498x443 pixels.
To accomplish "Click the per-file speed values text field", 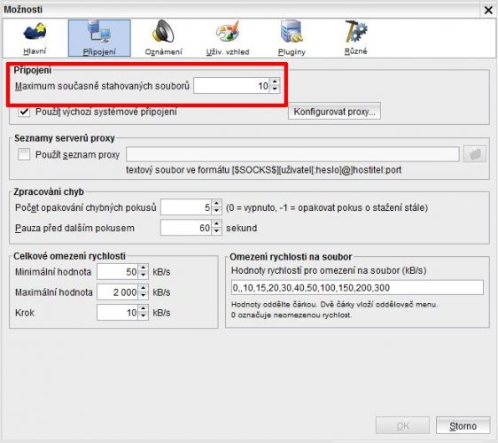I will 357,288.
